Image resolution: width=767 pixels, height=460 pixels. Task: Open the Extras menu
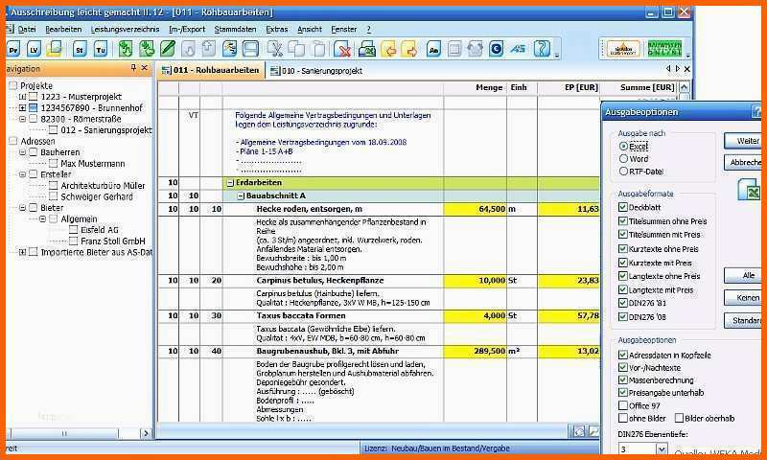(x=277, y=30)
